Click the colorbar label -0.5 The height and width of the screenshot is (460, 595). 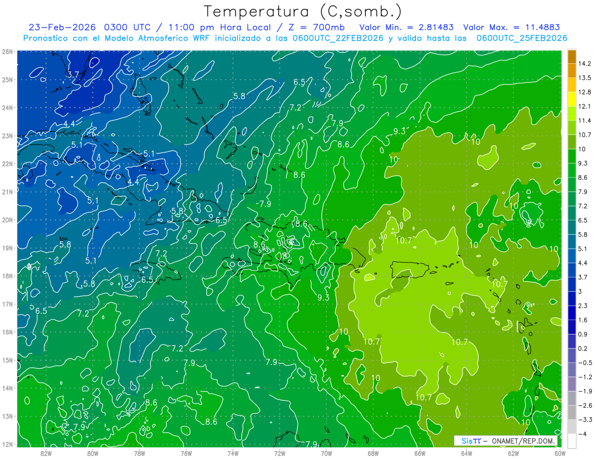[x=585, y=363]
